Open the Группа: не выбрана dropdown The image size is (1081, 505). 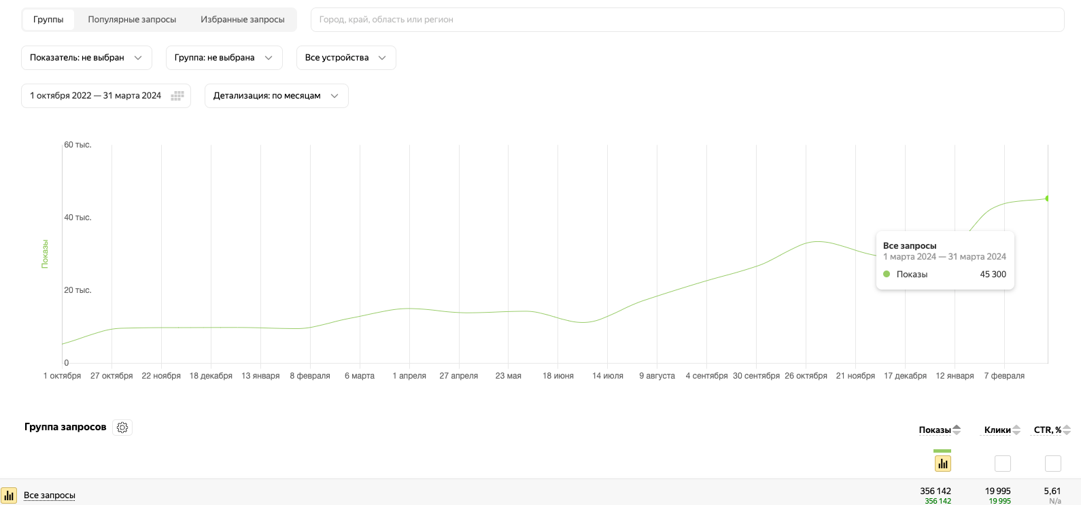[x=224, y=58]
